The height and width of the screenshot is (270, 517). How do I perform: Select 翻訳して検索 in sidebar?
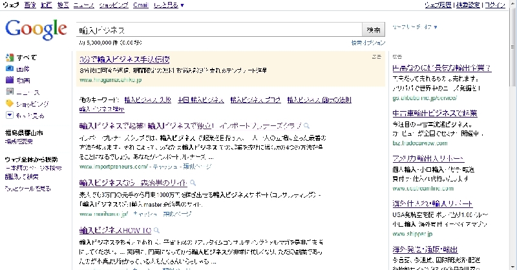click(21, 177)
